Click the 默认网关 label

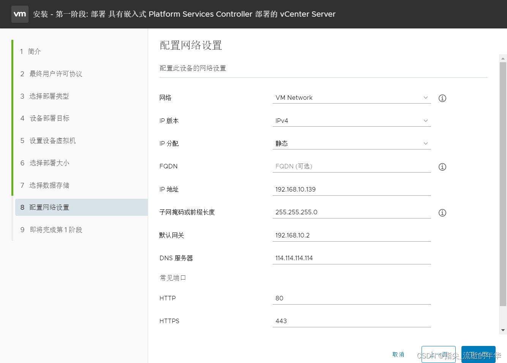[x=172, y=235]
